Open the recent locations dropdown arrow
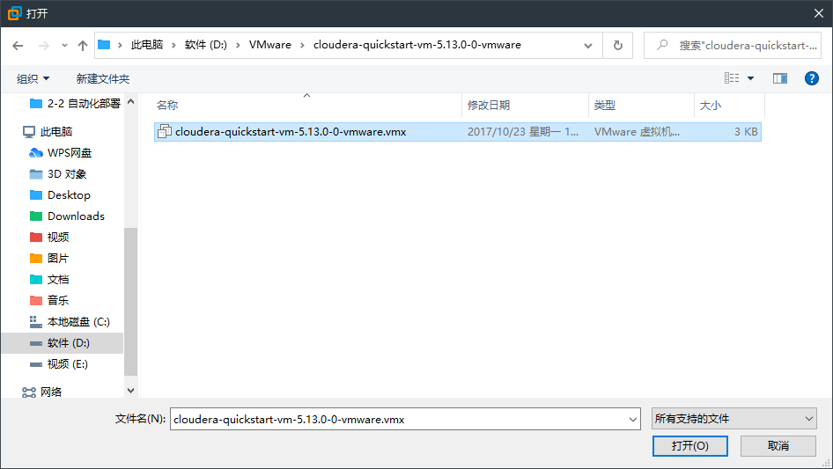The width and height of the screenshot is (833, 469). pyautogui.click(x=64, y=46)
